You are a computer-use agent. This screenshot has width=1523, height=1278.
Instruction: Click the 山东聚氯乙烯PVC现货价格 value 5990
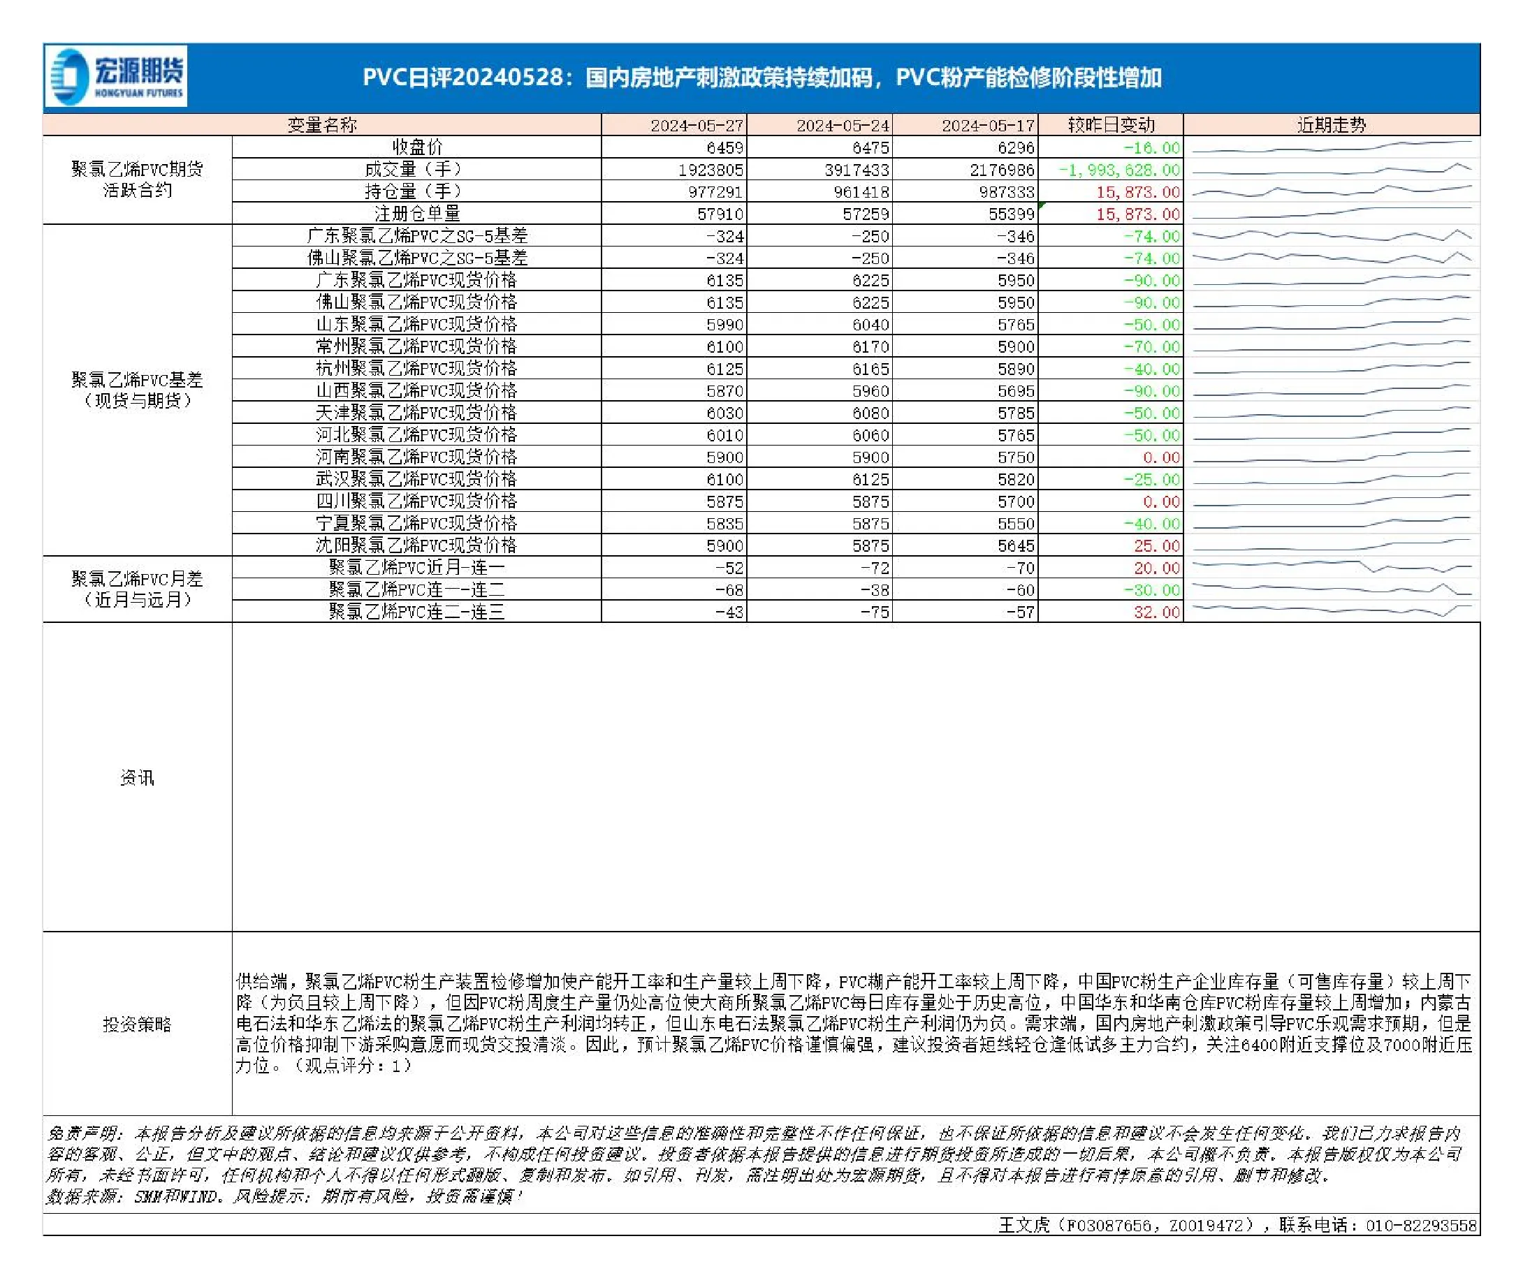click(724, 324)
